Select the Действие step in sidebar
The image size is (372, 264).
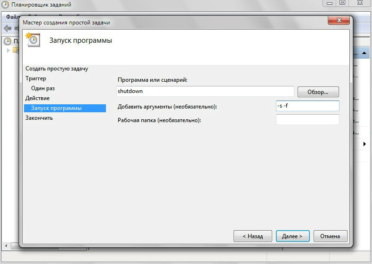(x=37, y=98)
